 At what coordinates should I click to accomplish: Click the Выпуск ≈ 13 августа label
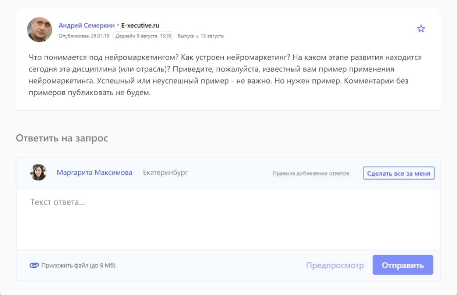pos(200,36)
